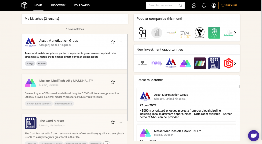Click the Asset Monetization Group logo in matches
This screenshot has width=262, height=144.
pos(30,42)
